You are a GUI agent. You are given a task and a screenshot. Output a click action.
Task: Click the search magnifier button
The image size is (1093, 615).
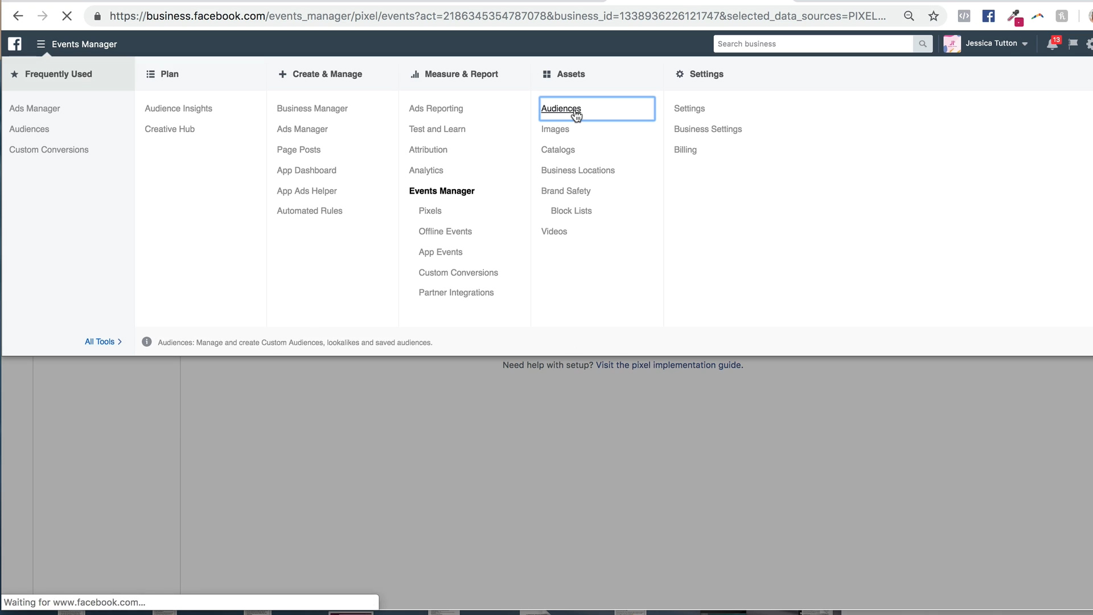pos(923,44)
